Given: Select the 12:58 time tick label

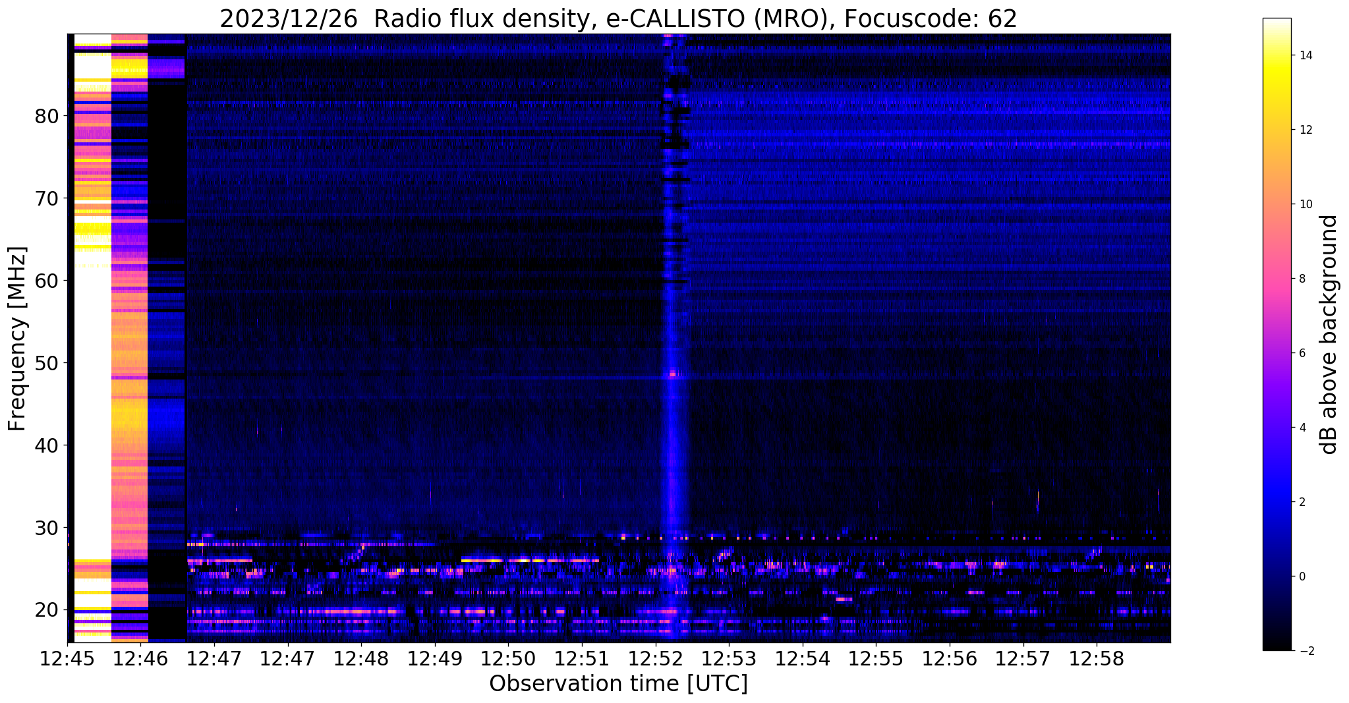Looking at the screenshot, I should tap(1096, 658).
